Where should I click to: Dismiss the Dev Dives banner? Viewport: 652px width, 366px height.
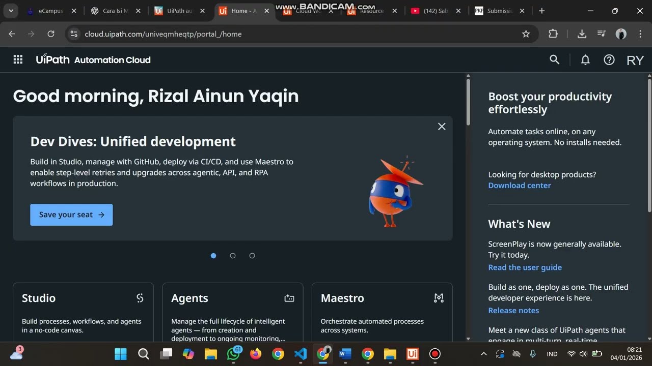442,127
